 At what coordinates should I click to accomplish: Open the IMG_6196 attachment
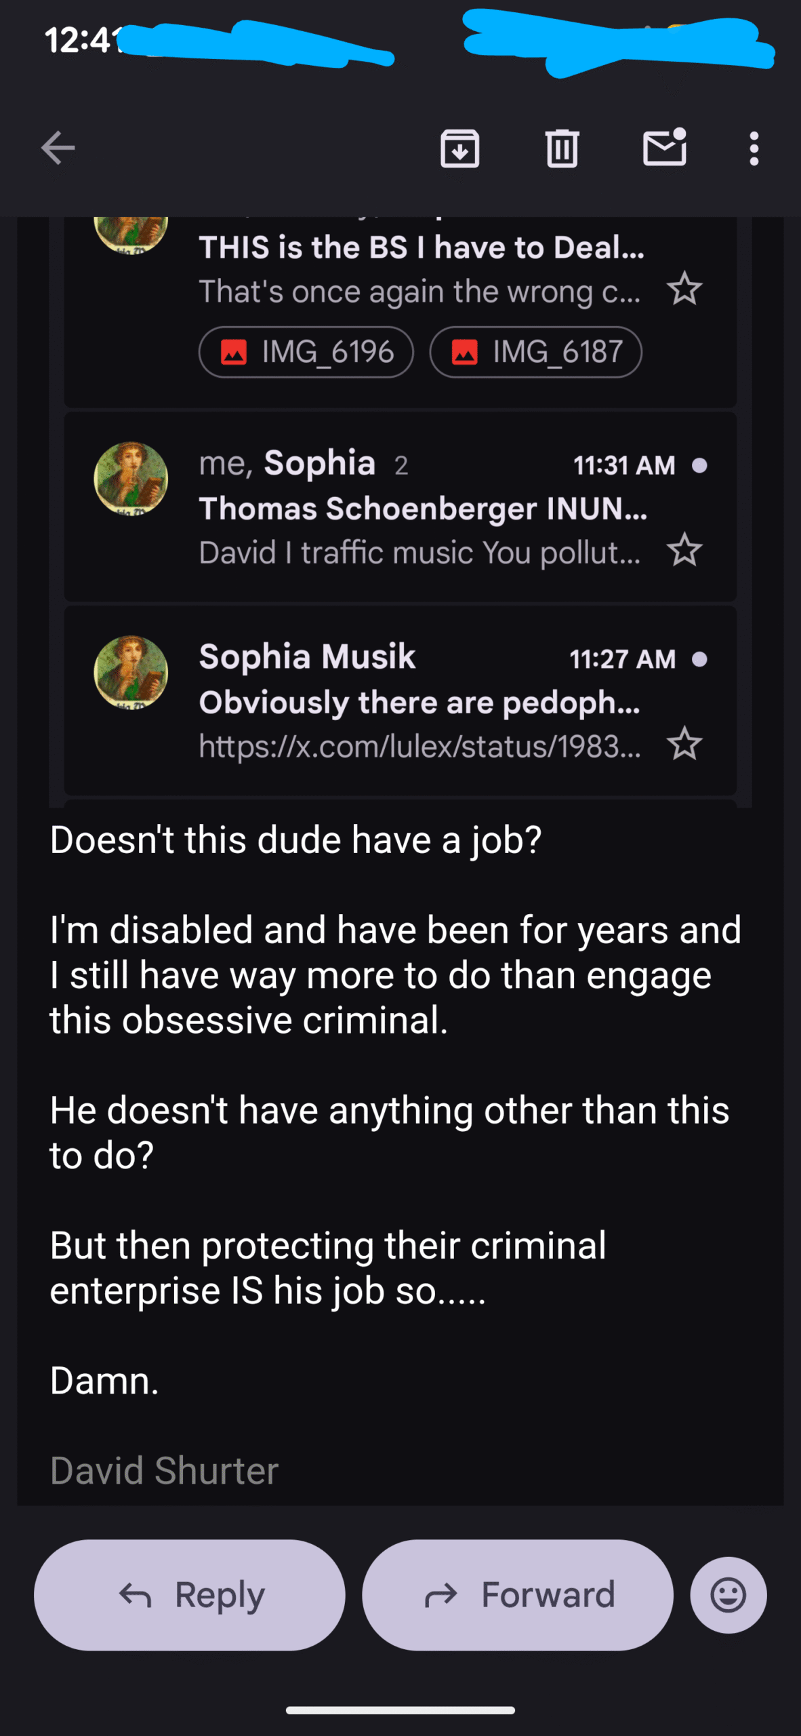point(306,352)
